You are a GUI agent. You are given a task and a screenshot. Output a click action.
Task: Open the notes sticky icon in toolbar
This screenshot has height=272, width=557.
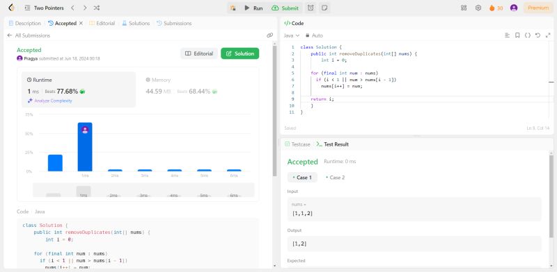coord(324,8)
